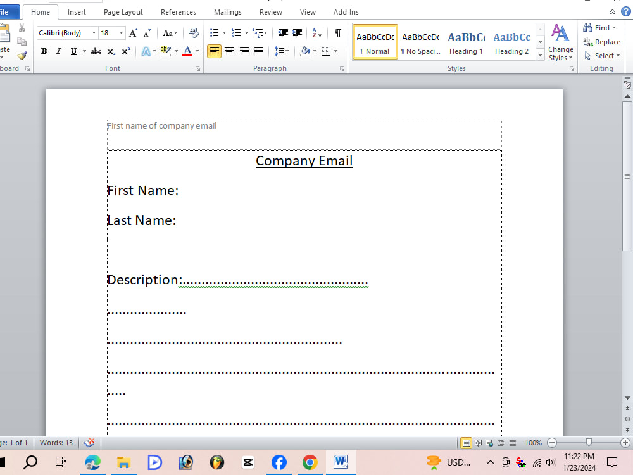Viewport: 633px width, 475px height.
Task: Click Find in Editing group
Action: (x=600, y=28)
